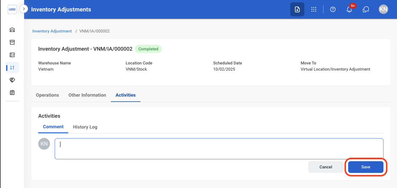Viewport: 397px width, 188px height.
Task: Click the VNM/IA/000002 breadcrumb text
Action: [94, 31]
